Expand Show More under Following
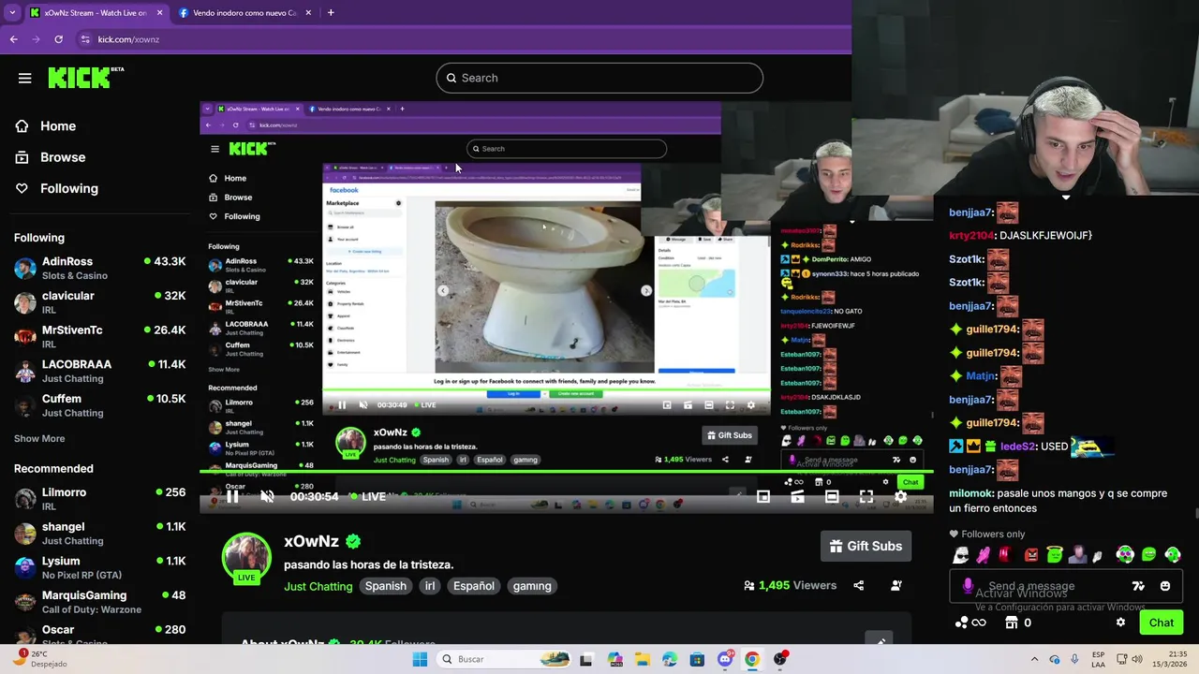1199x674 pixels. [39, 438]
